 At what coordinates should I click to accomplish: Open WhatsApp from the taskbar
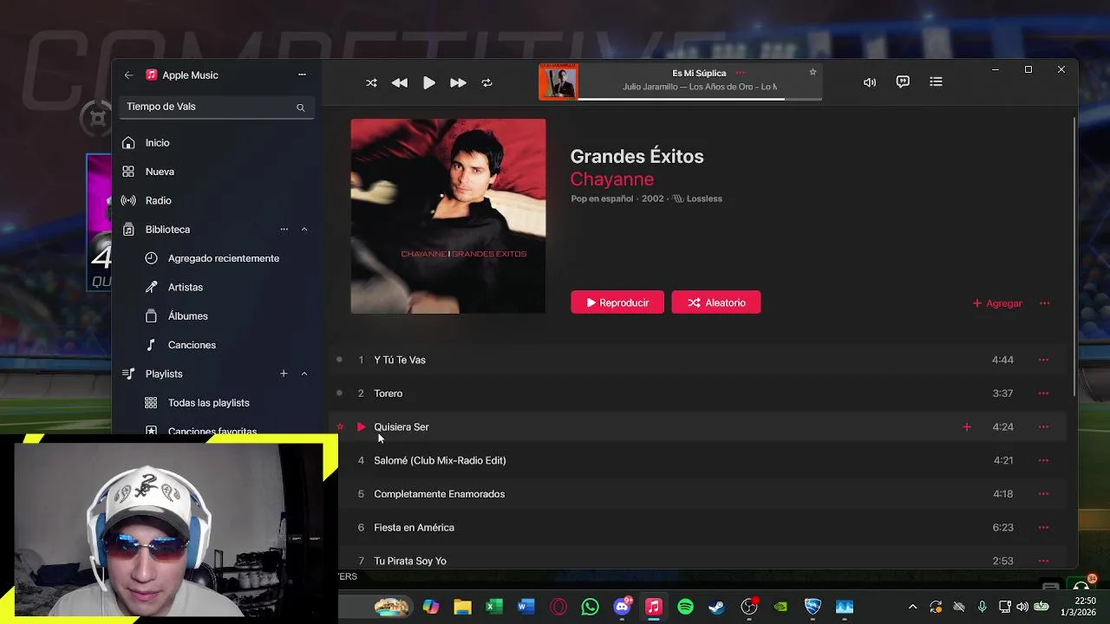point(590,607)
